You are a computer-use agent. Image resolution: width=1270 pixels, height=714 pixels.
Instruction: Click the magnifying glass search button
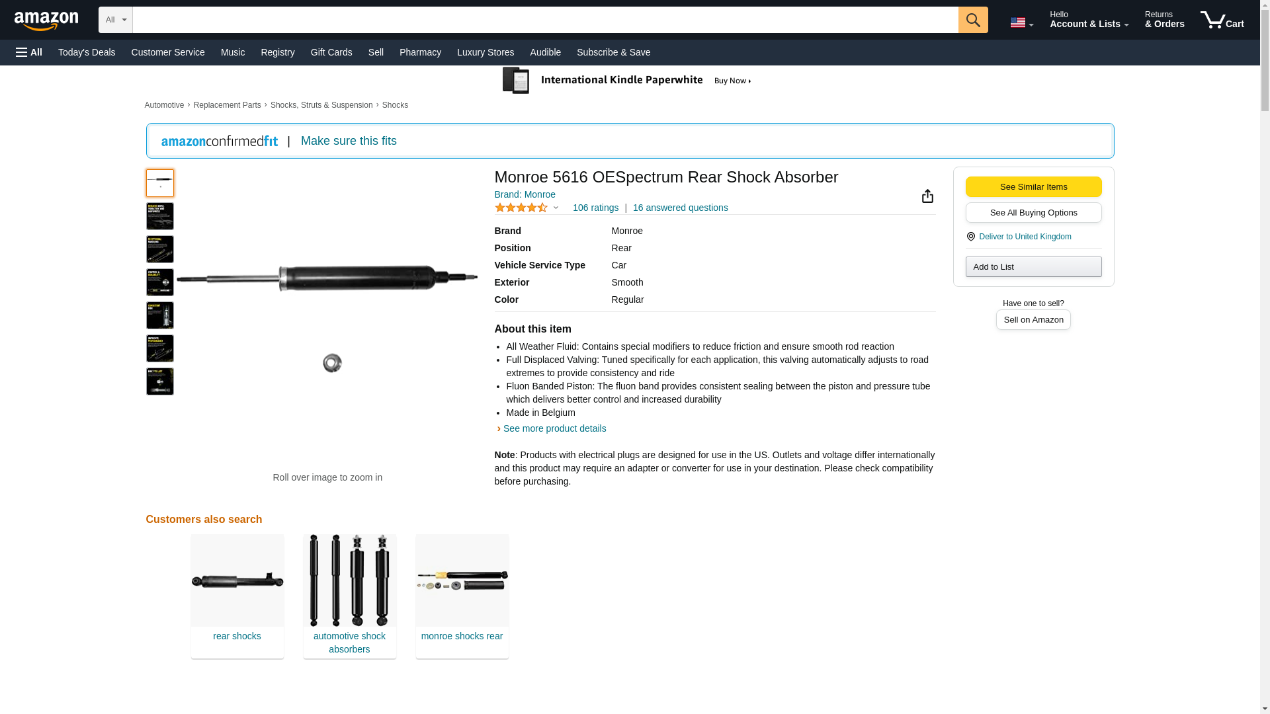[x=972, y=20]
